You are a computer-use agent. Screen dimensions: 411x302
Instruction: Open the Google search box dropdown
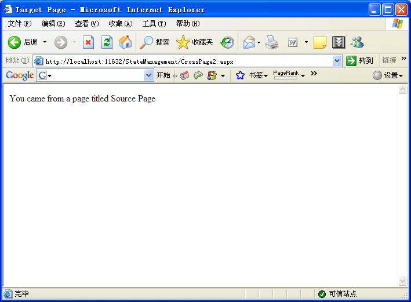[x=148, y=75]
